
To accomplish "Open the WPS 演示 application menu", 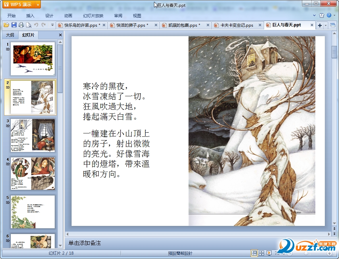I will pyautogui.click(x=19, y=4).
